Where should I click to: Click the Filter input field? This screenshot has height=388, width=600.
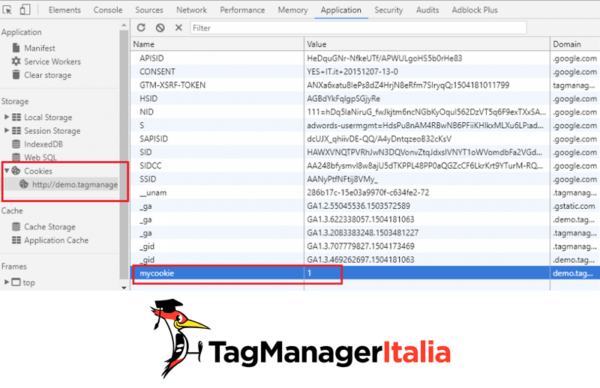[358, 28]
